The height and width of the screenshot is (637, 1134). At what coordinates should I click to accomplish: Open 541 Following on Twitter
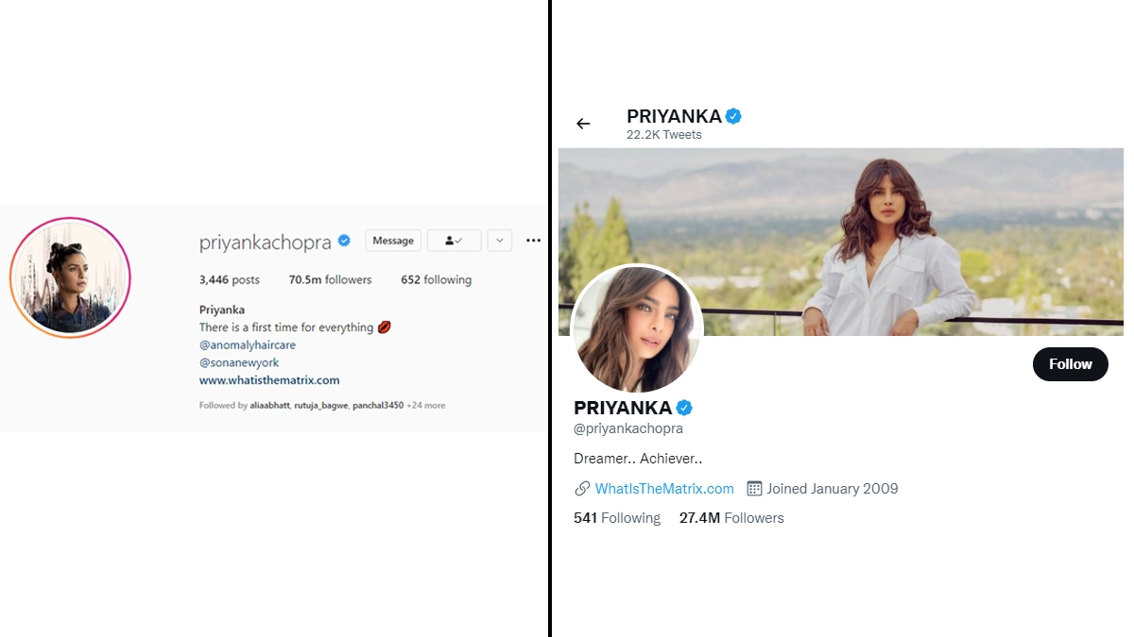click(617, 518)
